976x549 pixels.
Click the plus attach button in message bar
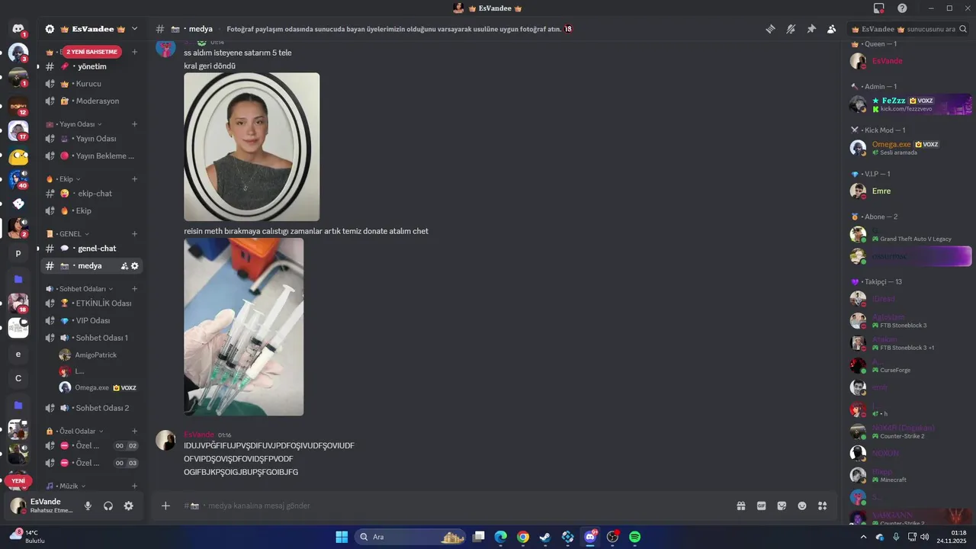pos(165,506)
